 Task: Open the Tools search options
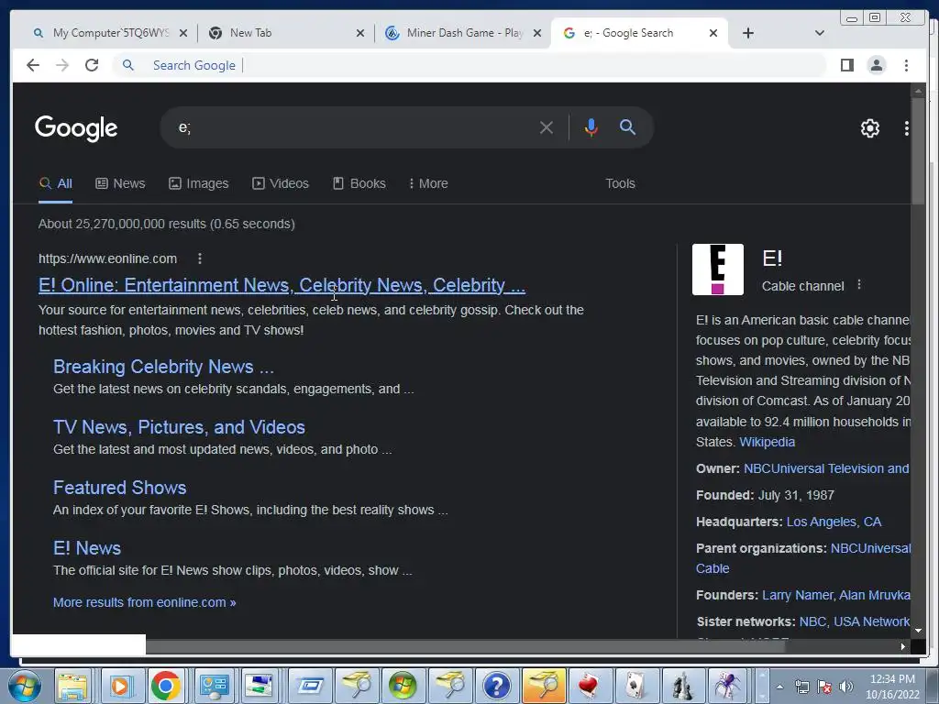(x=620, y=183)
